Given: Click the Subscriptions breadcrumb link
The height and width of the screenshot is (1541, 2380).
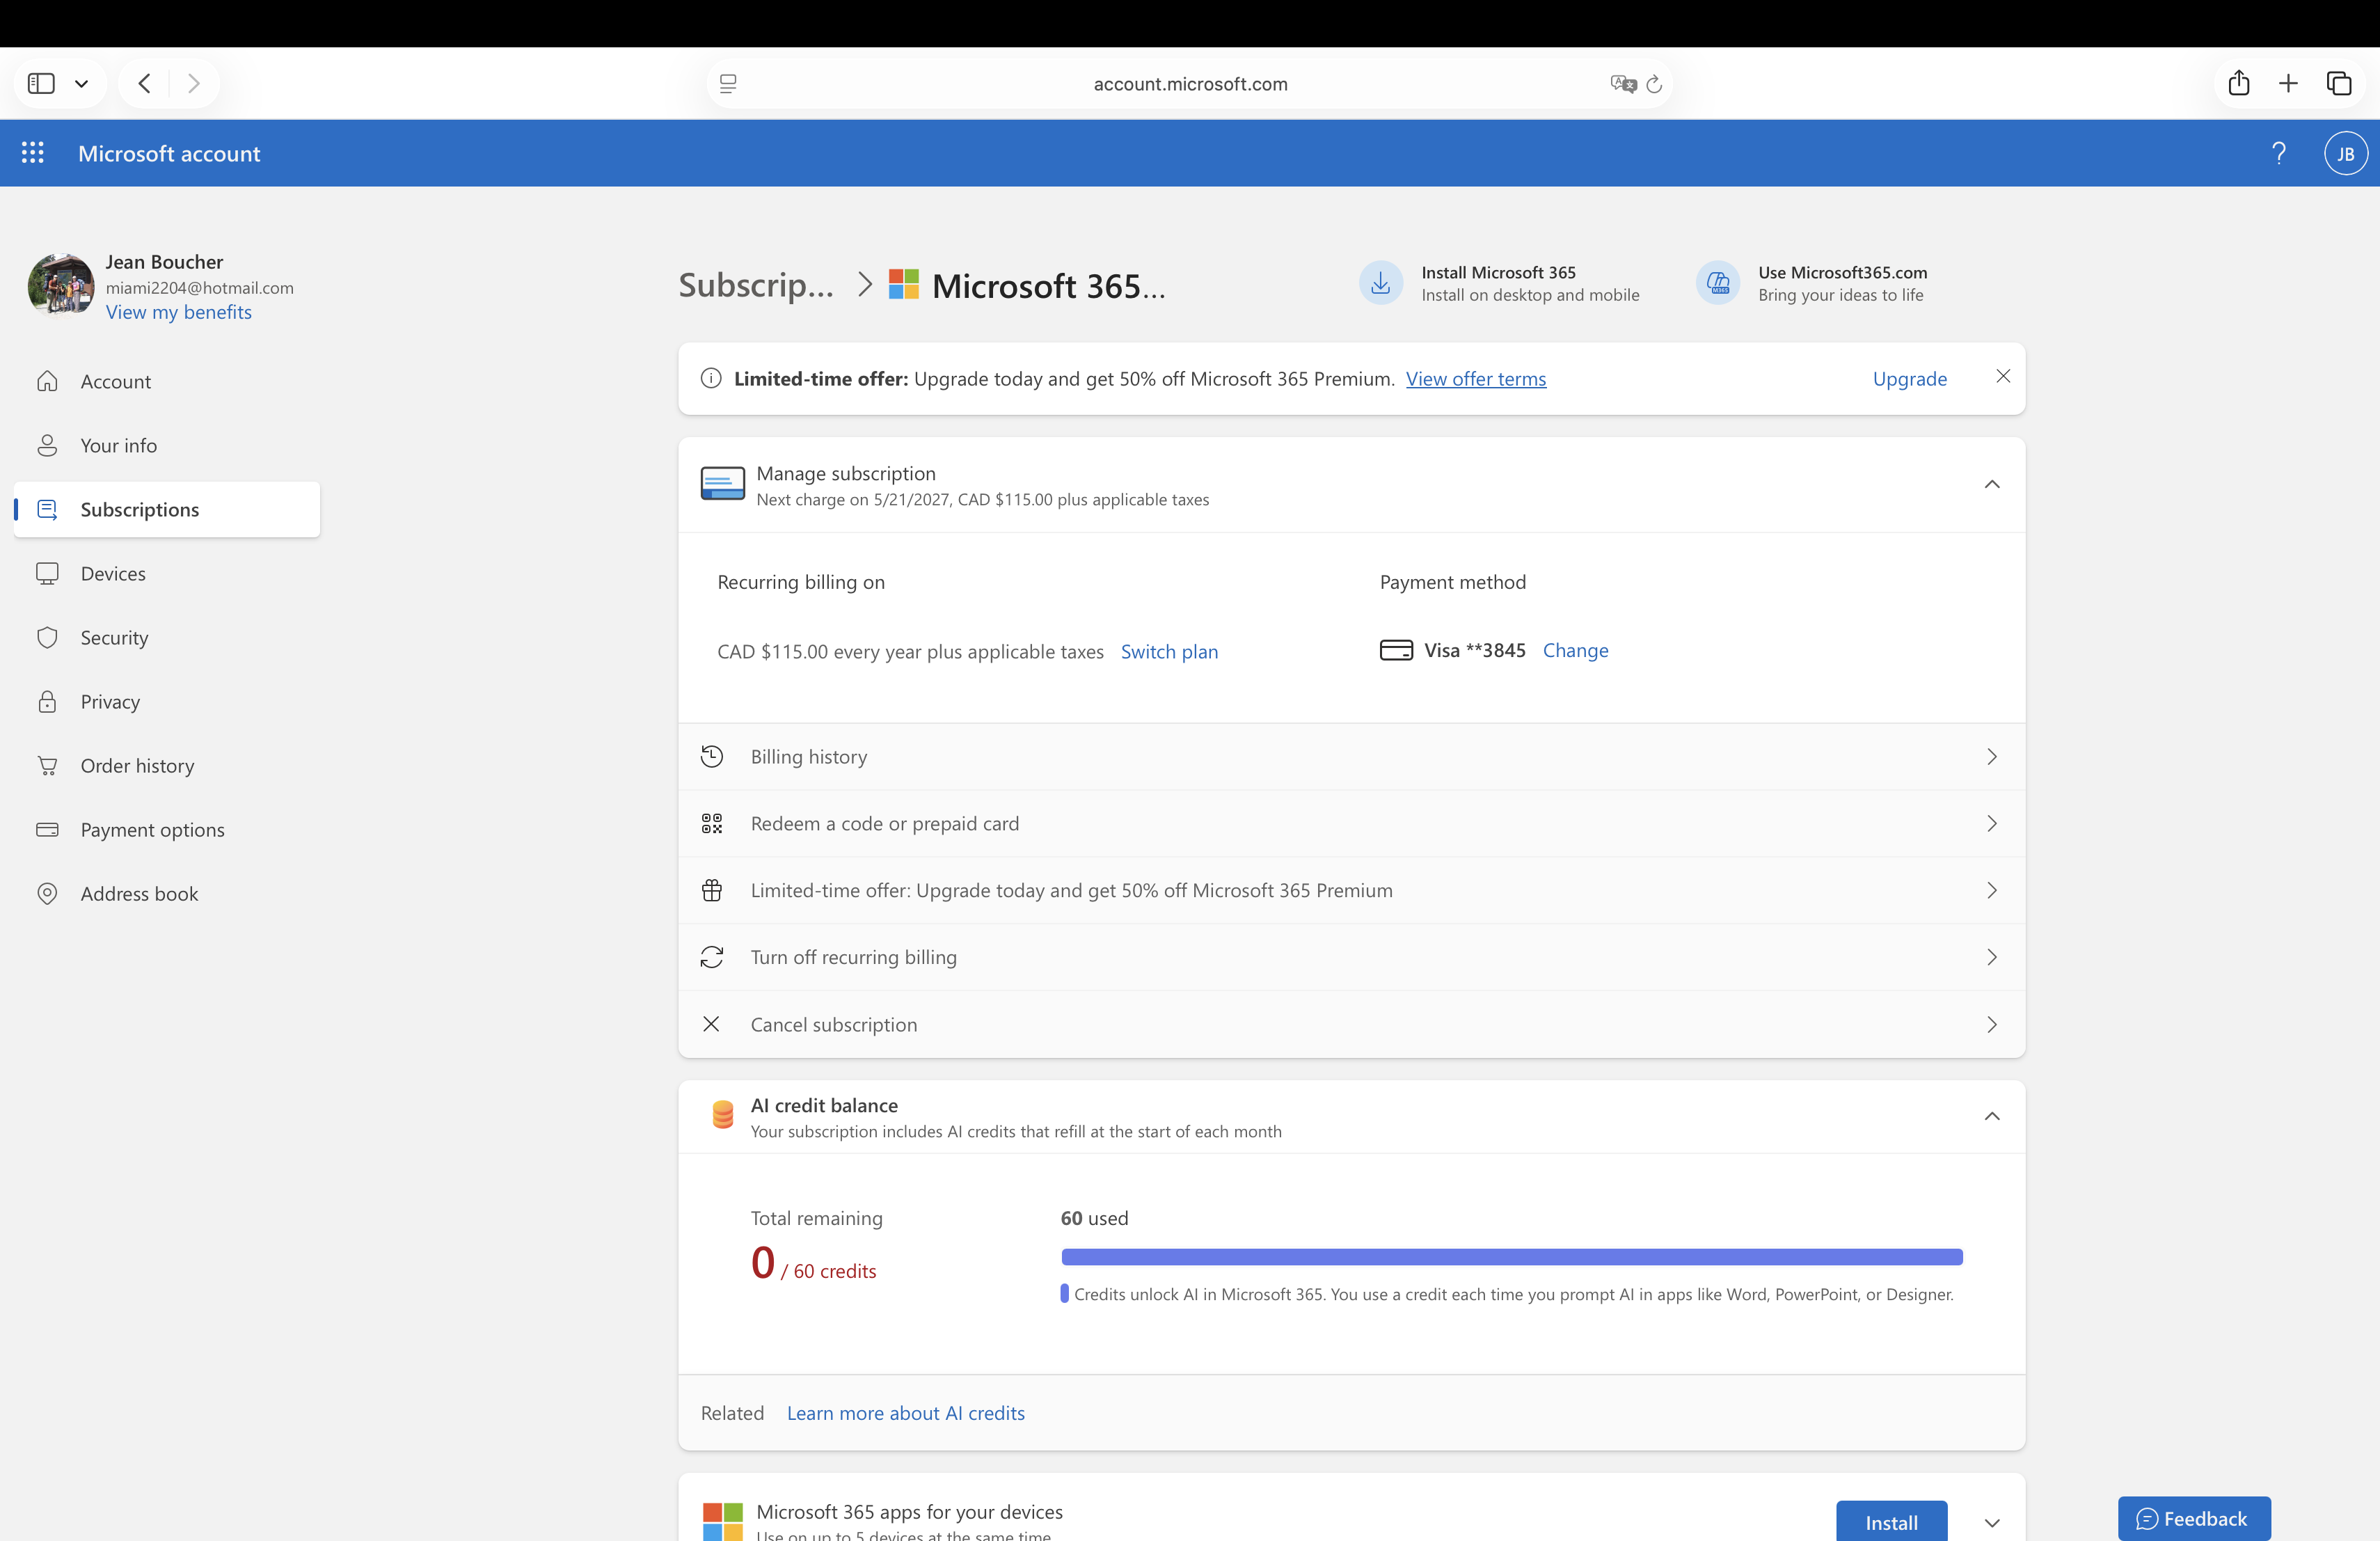Looking at the screenshot, I should 756,285.
